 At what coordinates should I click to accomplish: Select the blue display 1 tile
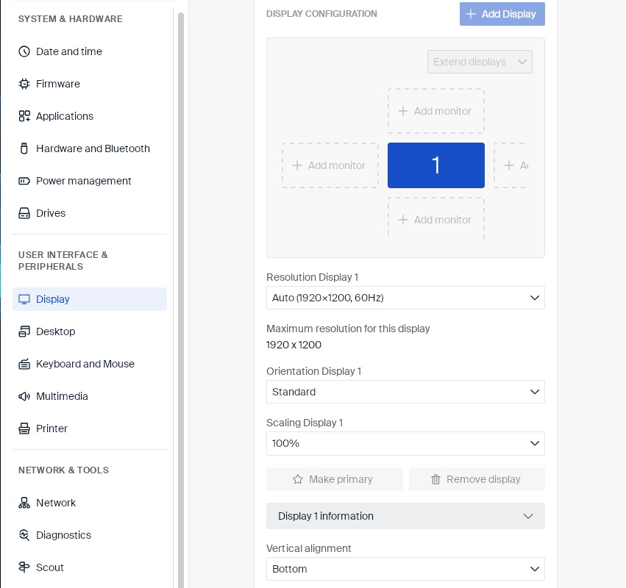pyautogui.click(x=436, y=165)
